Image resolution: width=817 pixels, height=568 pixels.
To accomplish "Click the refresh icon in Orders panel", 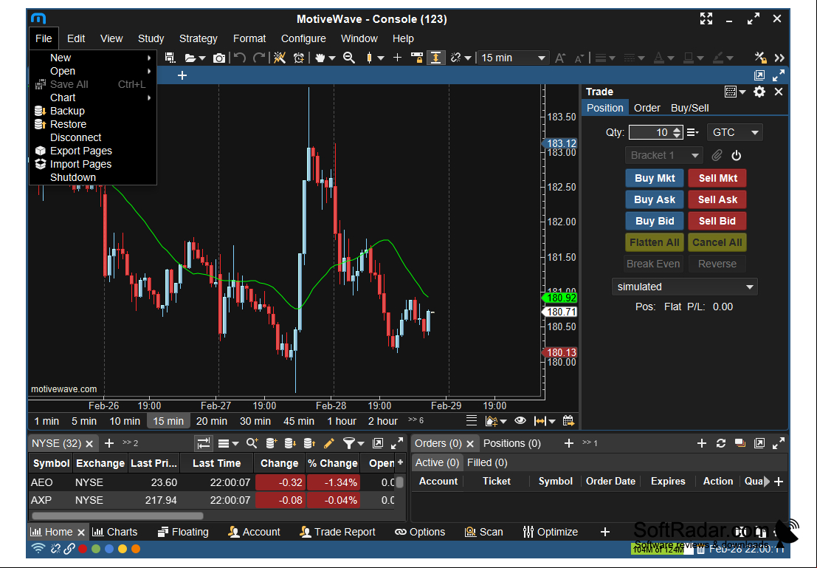I will tap(721, 443).
